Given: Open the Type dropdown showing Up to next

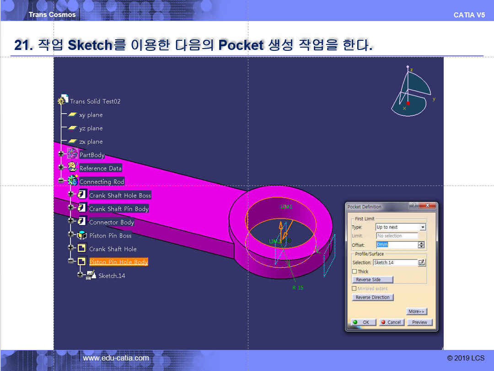Looking at the screenshot, I should point(423,227).
